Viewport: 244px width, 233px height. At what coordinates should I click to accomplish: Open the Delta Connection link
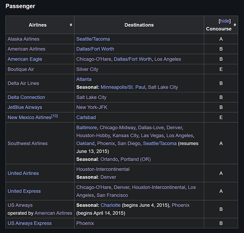[26, 97]
